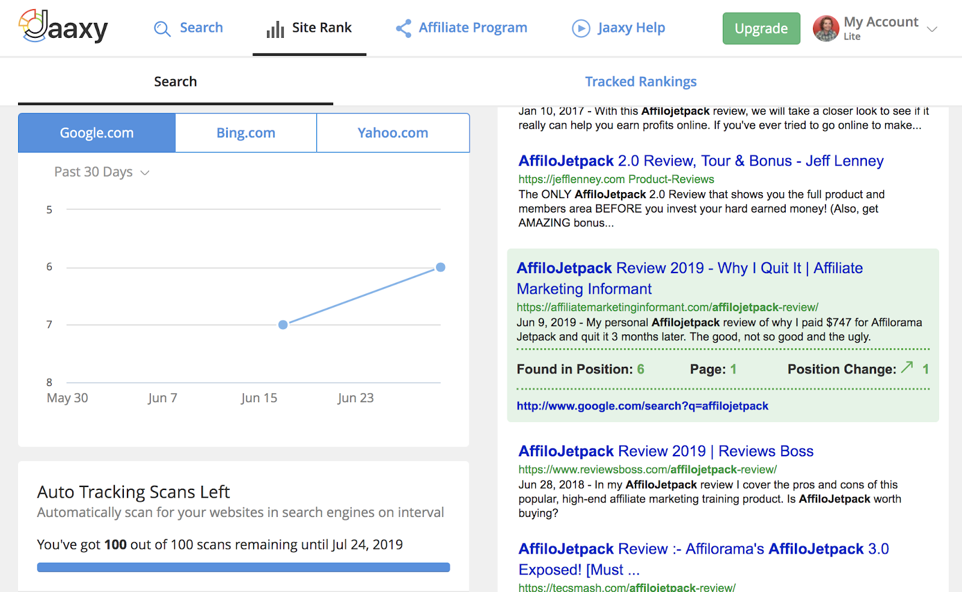Click the Position Change value 1
This screenshot has height=592, width=962.
click(x=926, y=369)
